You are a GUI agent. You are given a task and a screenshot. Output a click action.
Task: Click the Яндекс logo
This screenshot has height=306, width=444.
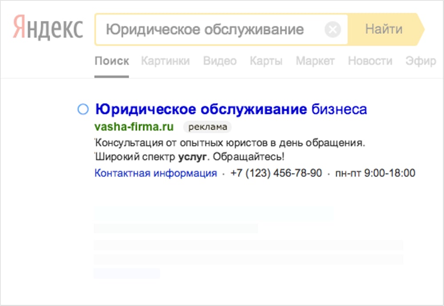coord(48,28)
